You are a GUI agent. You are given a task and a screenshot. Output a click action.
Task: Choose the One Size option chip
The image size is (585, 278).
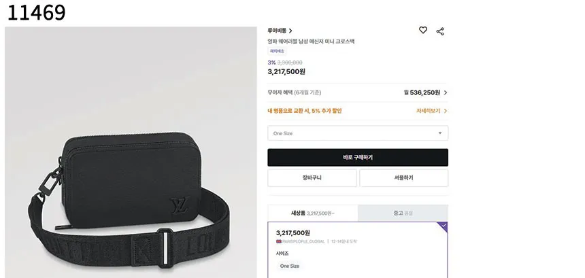tap(290, 266)
